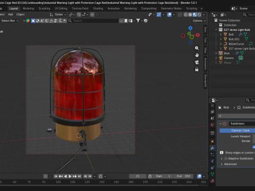This screenshot has width=255, height=191.
Task: Open the Material properties tab at bottom
Action: (212, 181)
